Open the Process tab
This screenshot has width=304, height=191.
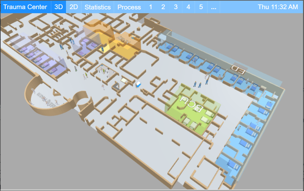129,7
